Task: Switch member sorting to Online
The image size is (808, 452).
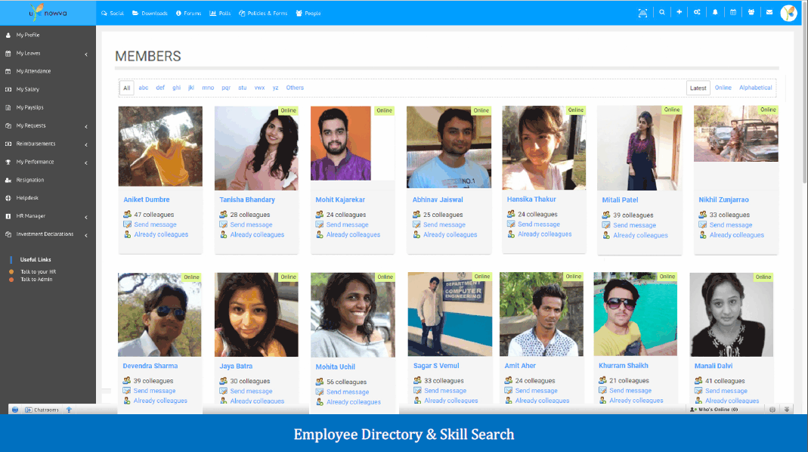Action: coord(723,88)
